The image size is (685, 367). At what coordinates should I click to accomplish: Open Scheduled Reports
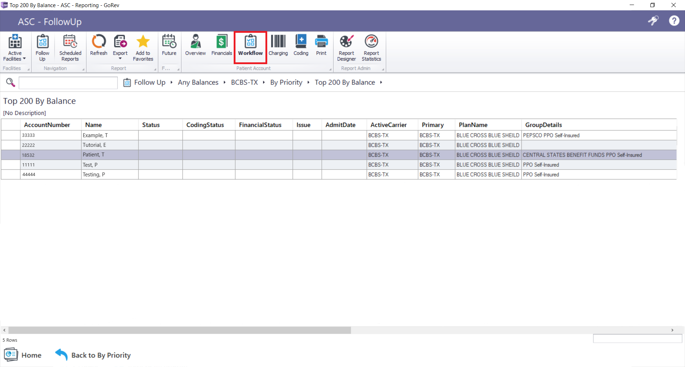[70, 48]
